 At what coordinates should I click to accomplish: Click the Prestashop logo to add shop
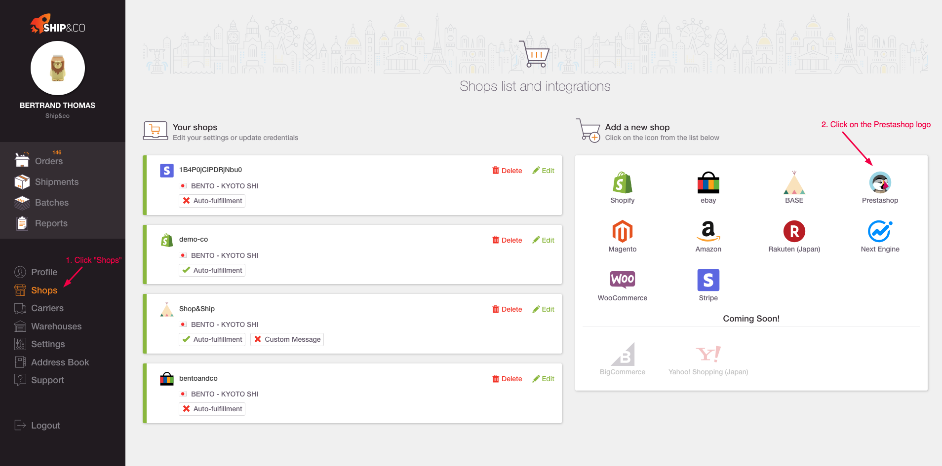tap(880, 183)
